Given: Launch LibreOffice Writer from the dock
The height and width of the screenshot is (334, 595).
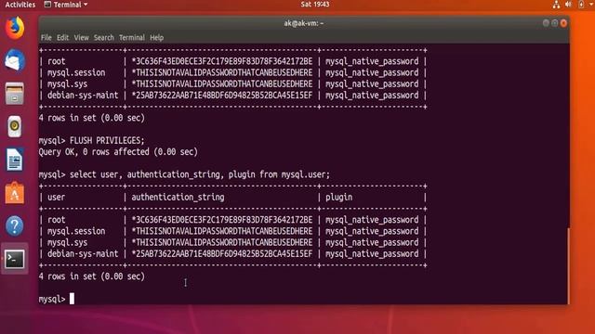Looking at the screenshot, I should (x=15, y=160).
